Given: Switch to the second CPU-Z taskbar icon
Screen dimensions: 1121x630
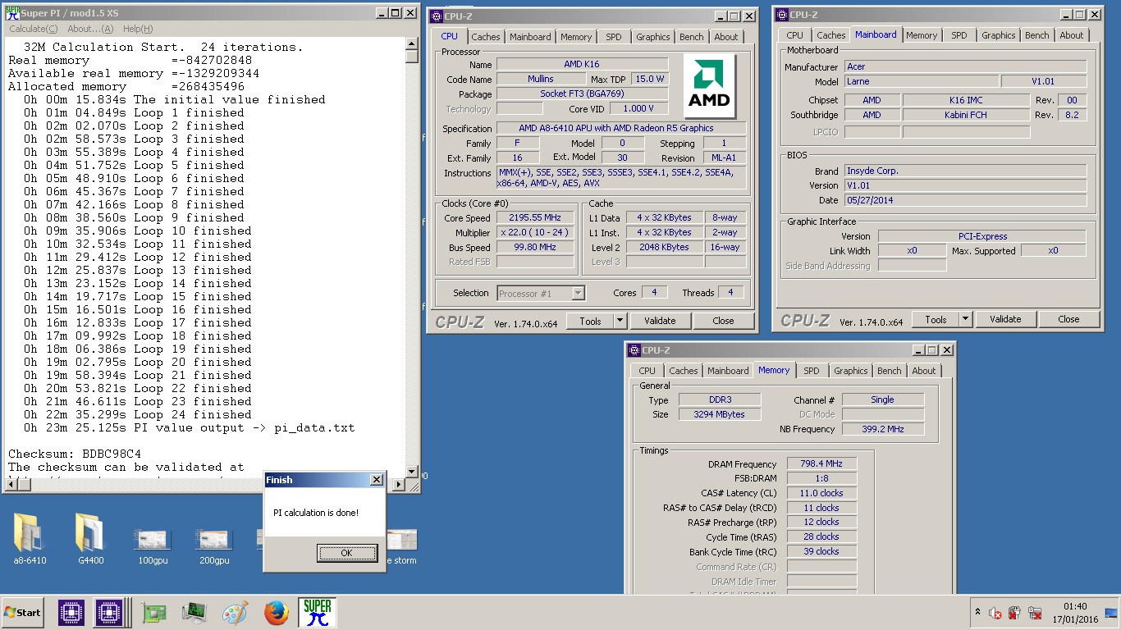Looking at the screenshot, I should click(108, 613).
